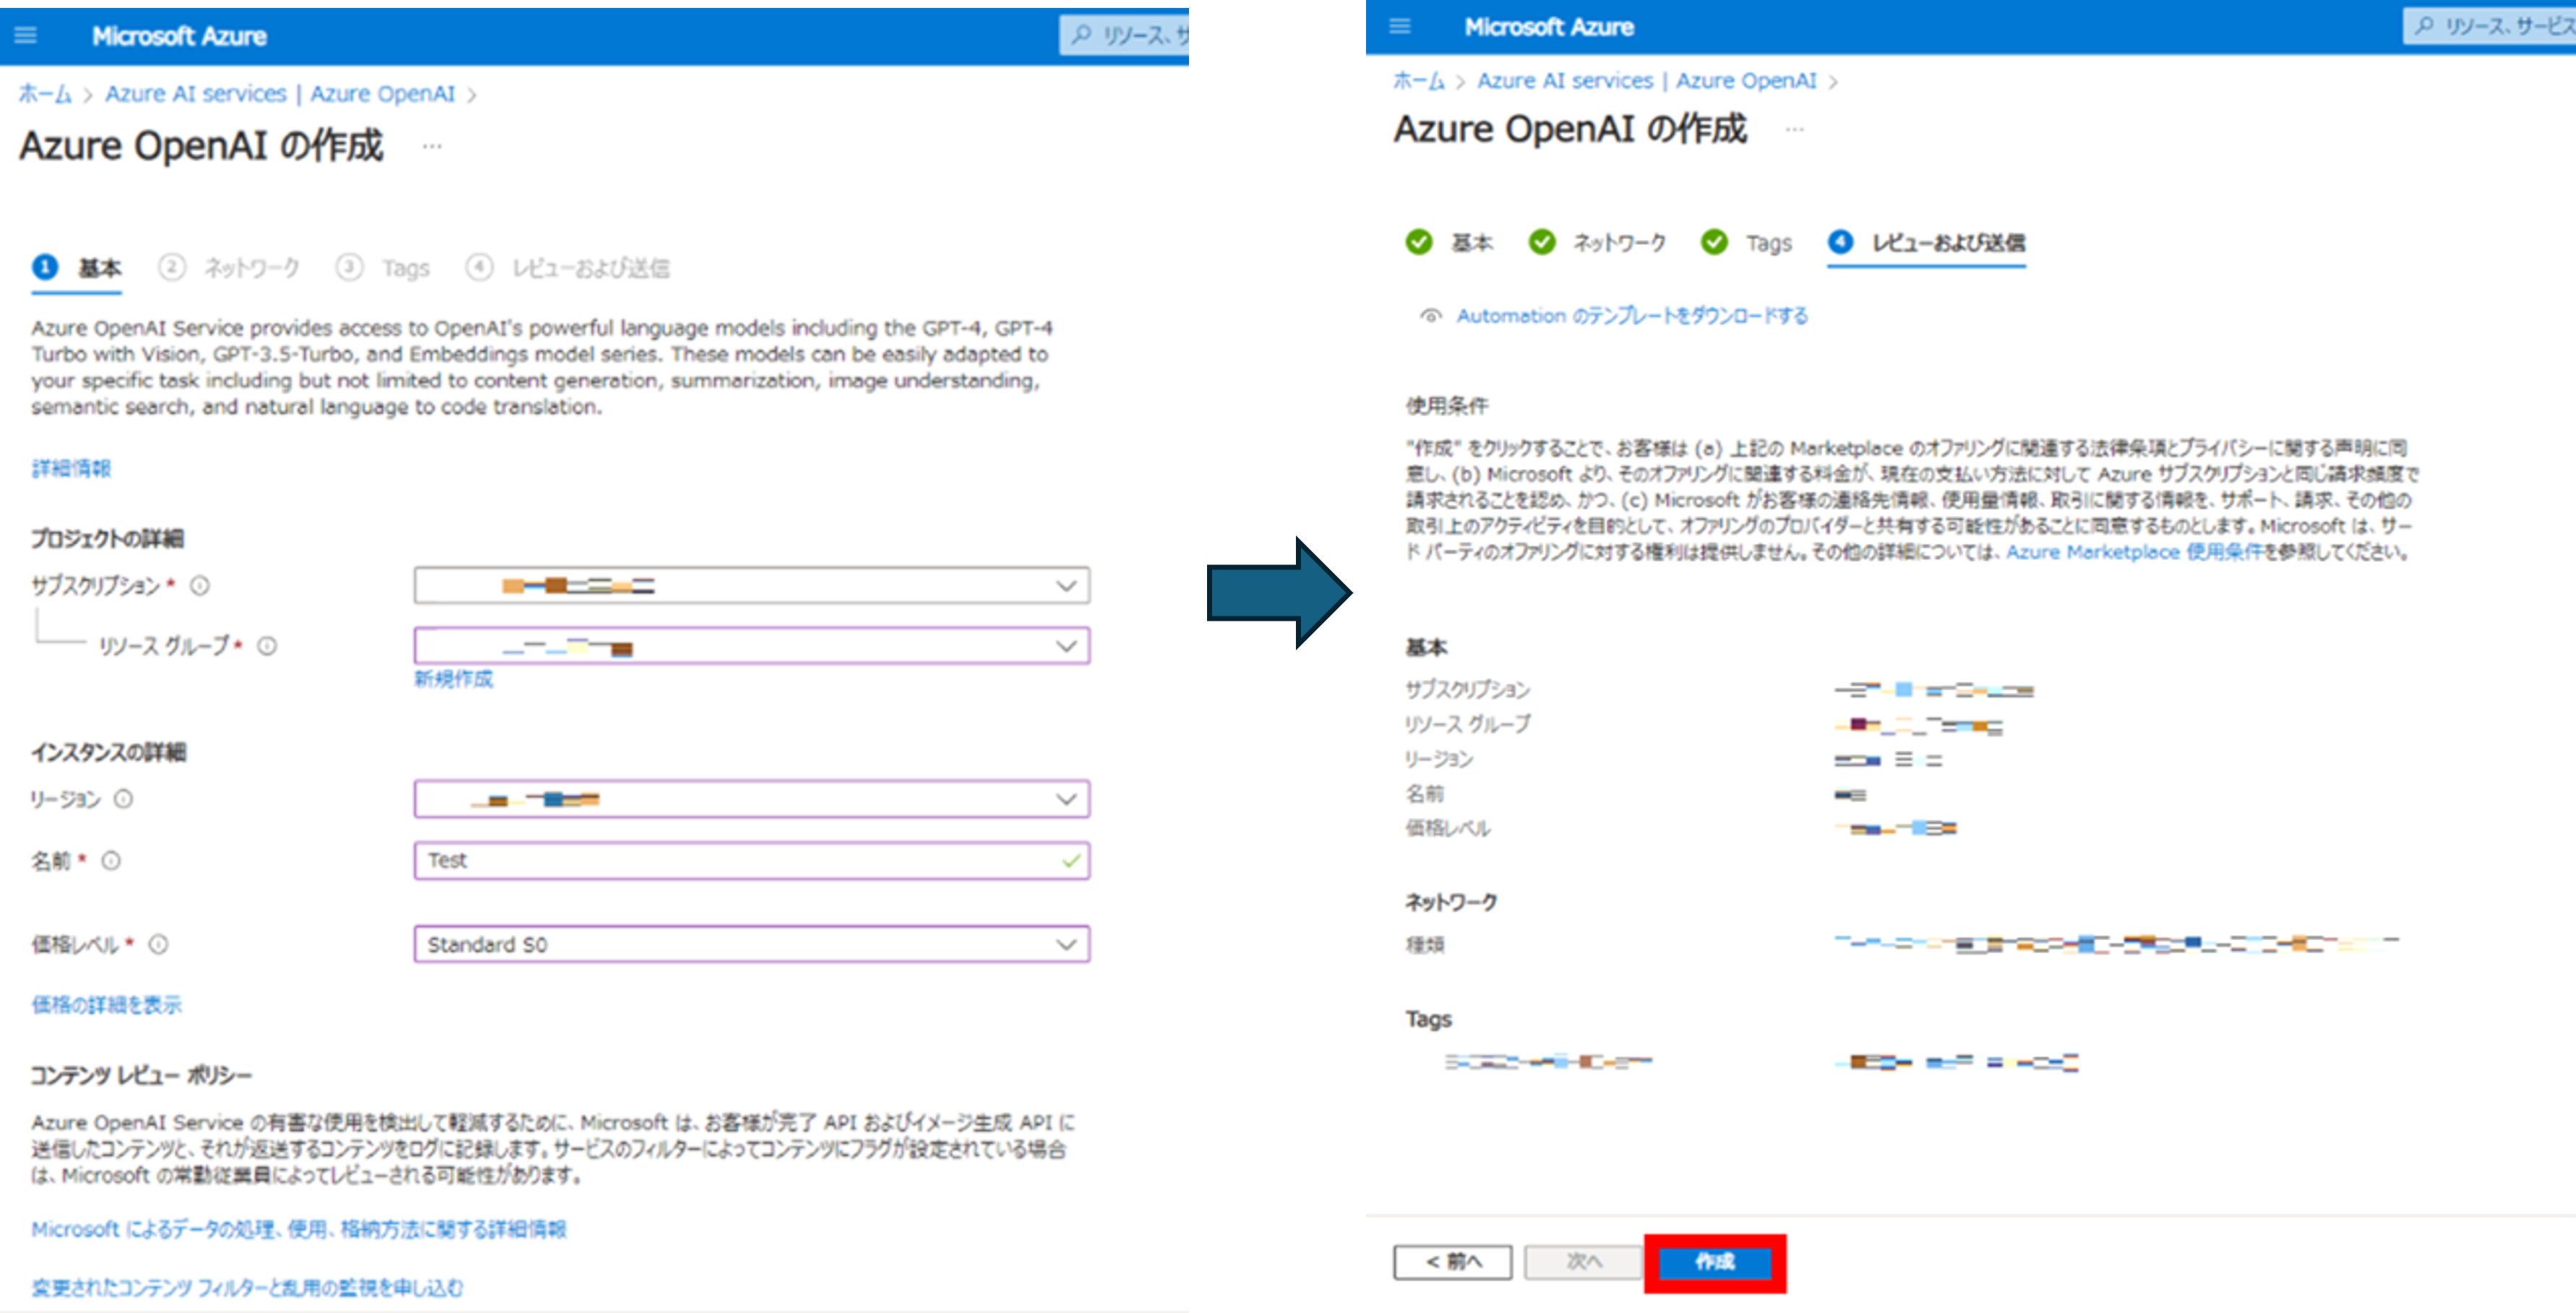This screenshot has width=2576, height=1313.
Task: Open ellipsis menu beside right page title
Action: 1795,129
